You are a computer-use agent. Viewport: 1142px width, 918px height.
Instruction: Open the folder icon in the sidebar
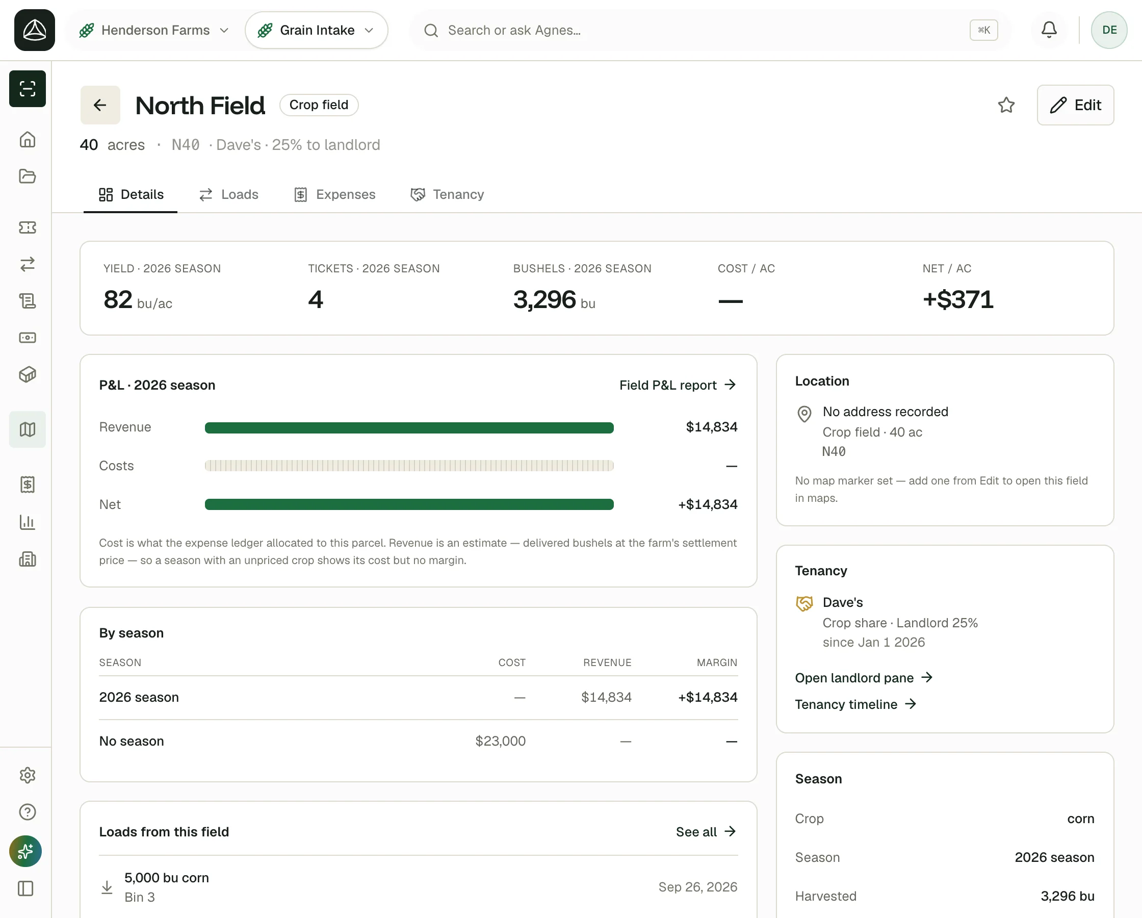pos(28,176)
